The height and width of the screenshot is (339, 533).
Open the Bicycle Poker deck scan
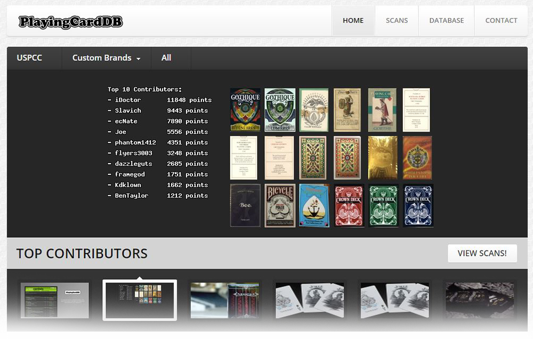280,205
